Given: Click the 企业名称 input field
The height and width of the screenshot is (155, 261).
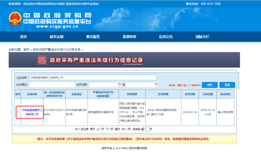Looking at the screenshot, I should point(93,77).
